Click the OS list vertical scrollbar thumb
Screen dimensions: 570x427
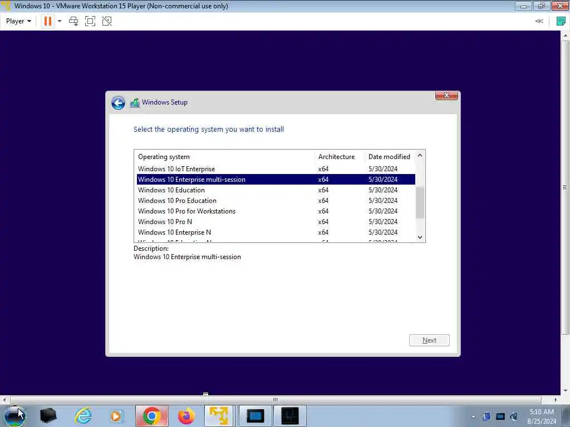[x=420, y=202]
